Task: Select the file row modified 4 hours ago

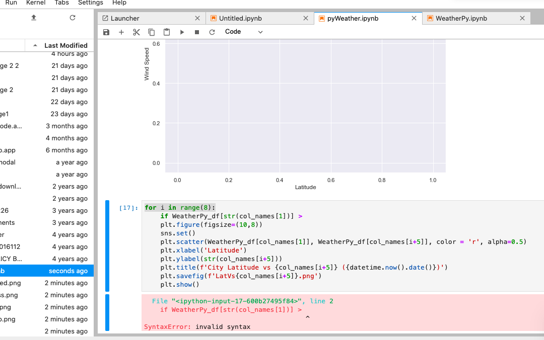Action: click(x=47, y=54)
